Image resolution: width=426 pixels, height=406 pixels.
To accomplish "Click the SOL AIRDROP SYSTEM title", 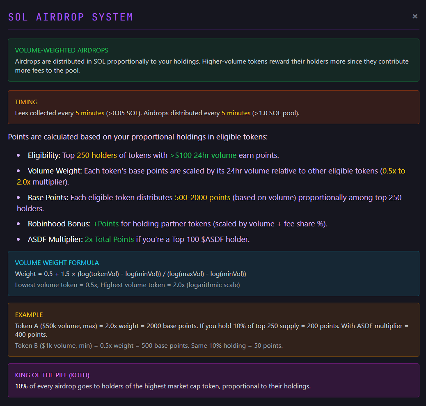I will (x=71, y=17).
